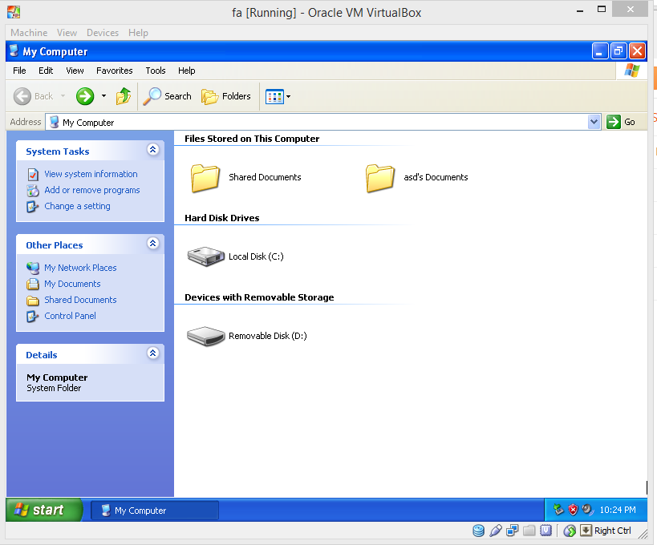Open the address bar dropdown arrow
The width and height of the screenshot is (657, 545).
594,121
